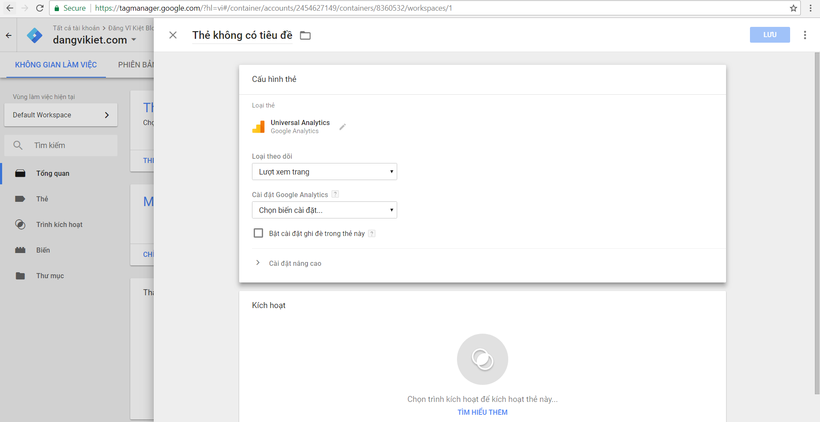Click the browser forward arrow
Screen dimensions: 820x422
click(25, 8)
